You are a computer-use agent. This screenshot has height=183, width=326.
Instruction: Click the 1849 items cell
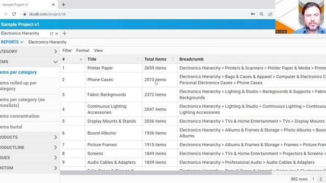coord(159,154)
